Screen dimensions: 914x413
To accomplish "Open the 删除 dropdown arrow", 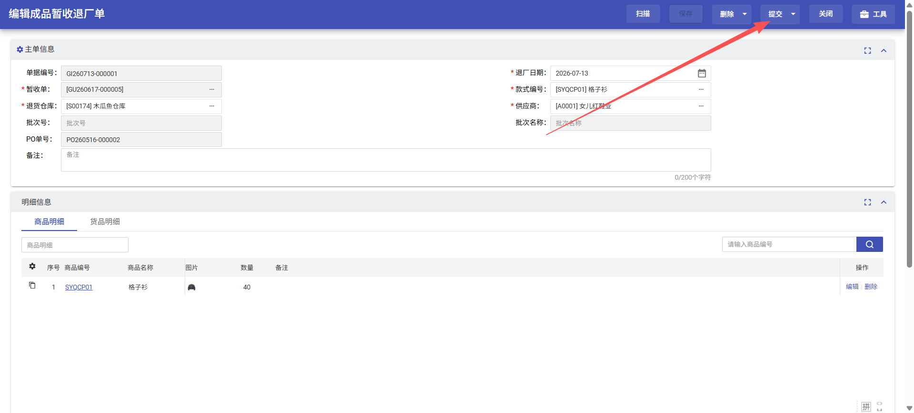I will point(745,14).
